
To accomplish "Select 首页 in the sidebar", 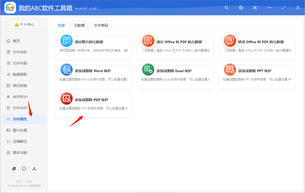I will click(24, 41).
